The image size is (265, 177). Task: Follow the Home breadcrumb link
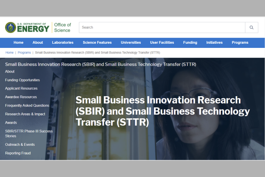pyautogui.click(x=10, y=52)
